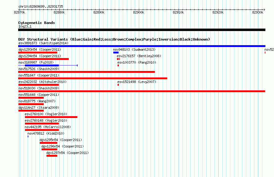This screenshot has height=177, width=274.
Task: Click the nsv518030 (Shaikh2009) label
Action: [x=39, y=88]
